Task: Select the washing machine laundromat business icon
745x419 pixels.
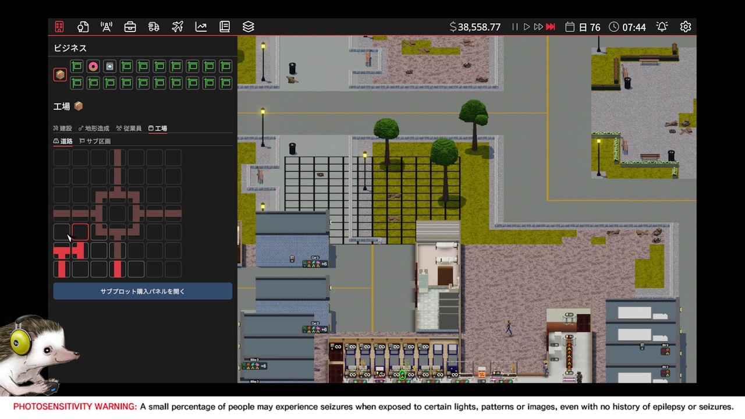Action: [110, 66]
